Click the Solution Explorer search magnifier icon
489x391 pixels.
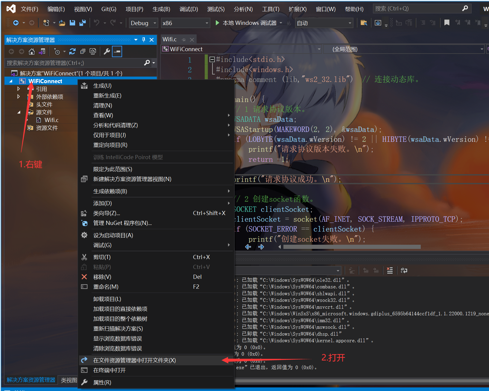point(147,63)
